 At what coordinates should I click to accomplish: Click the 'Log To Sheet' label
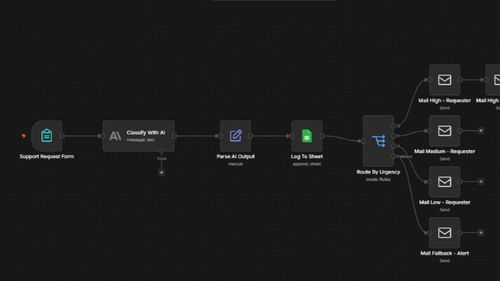coord(307,156)
